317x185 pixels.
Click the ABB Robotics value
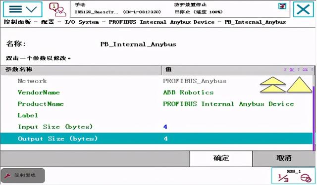click(x=188, y=92)
